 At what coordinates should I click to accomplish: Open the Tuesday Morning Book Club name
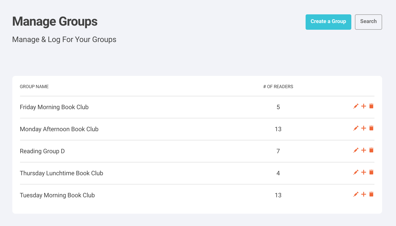pyautogui.click(x=57, y=195)
